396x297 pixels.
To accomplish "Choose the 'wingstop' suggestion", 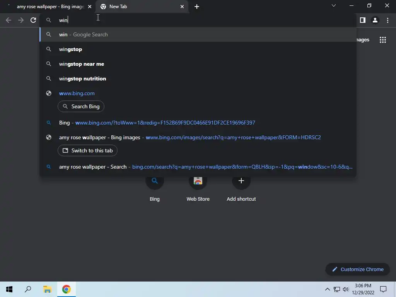I will click(198, 49).
